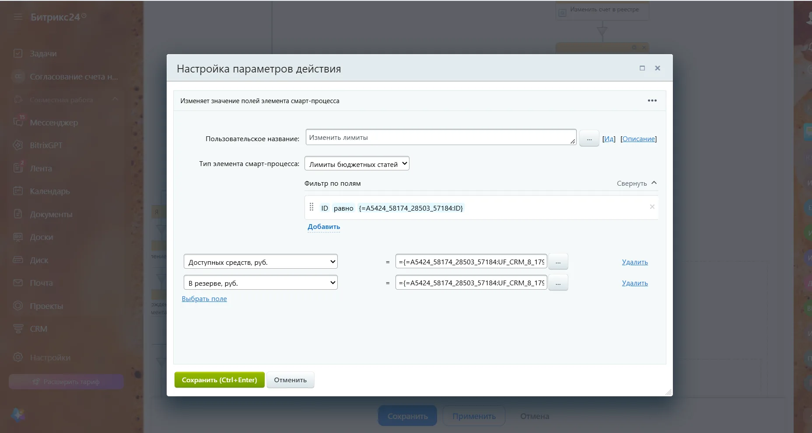Viewport: 812px width, 433px height.
Task: Click the 'Документы' sidebar icon
Action: click(x=18, y=214)
